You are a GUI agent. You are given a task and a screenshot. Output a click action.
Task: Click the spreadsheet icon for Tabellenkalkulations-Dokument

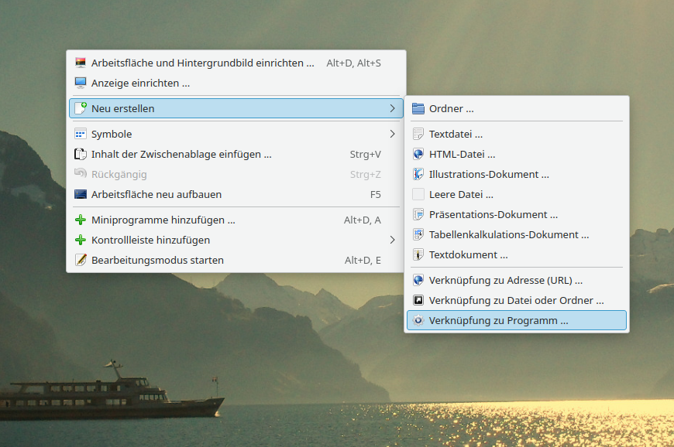[418, 234]
